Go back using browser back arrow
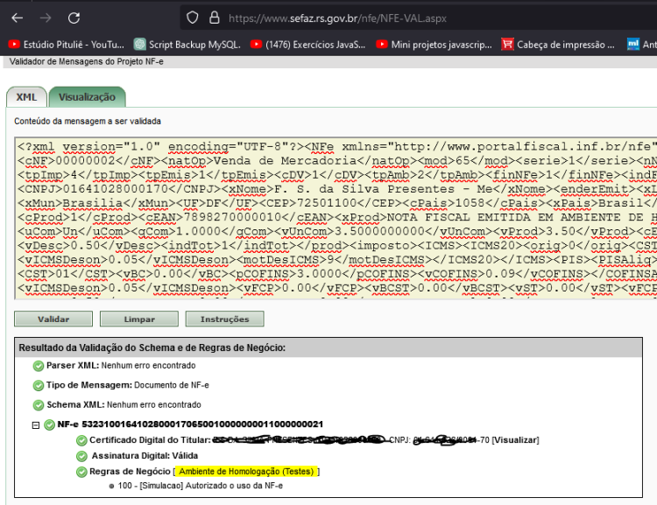 point(18,18)
